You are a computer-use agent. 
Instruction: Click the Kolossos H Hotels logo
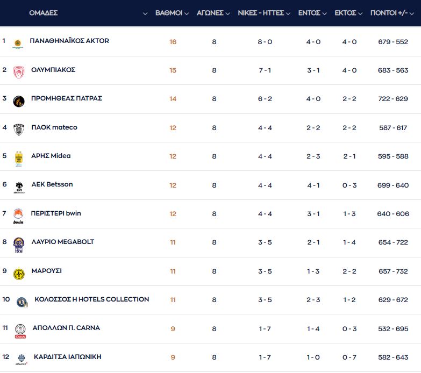[x=22, y=302]
